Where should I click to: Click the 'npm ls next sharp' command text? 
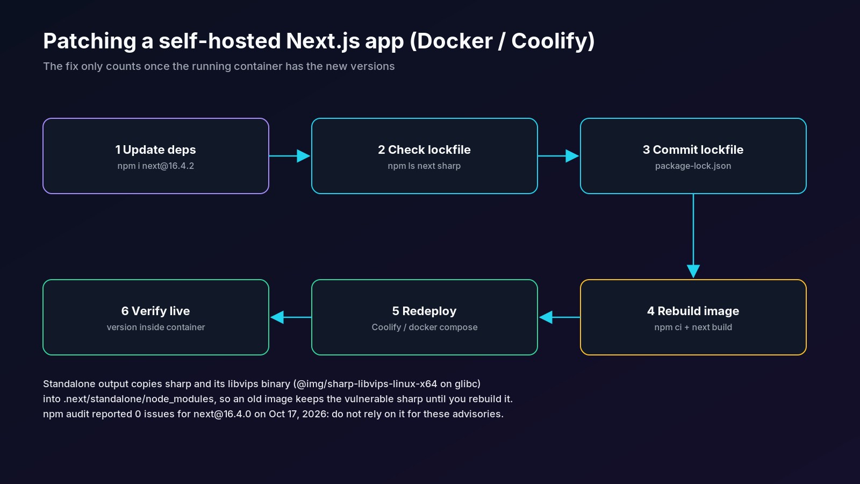tap(424, 166)
